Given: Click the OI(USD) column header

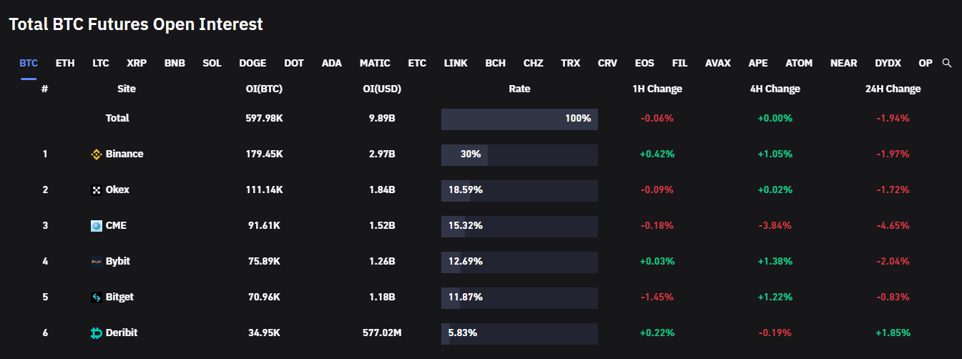Looking at the screenshot, I should (x=382, y=89).
